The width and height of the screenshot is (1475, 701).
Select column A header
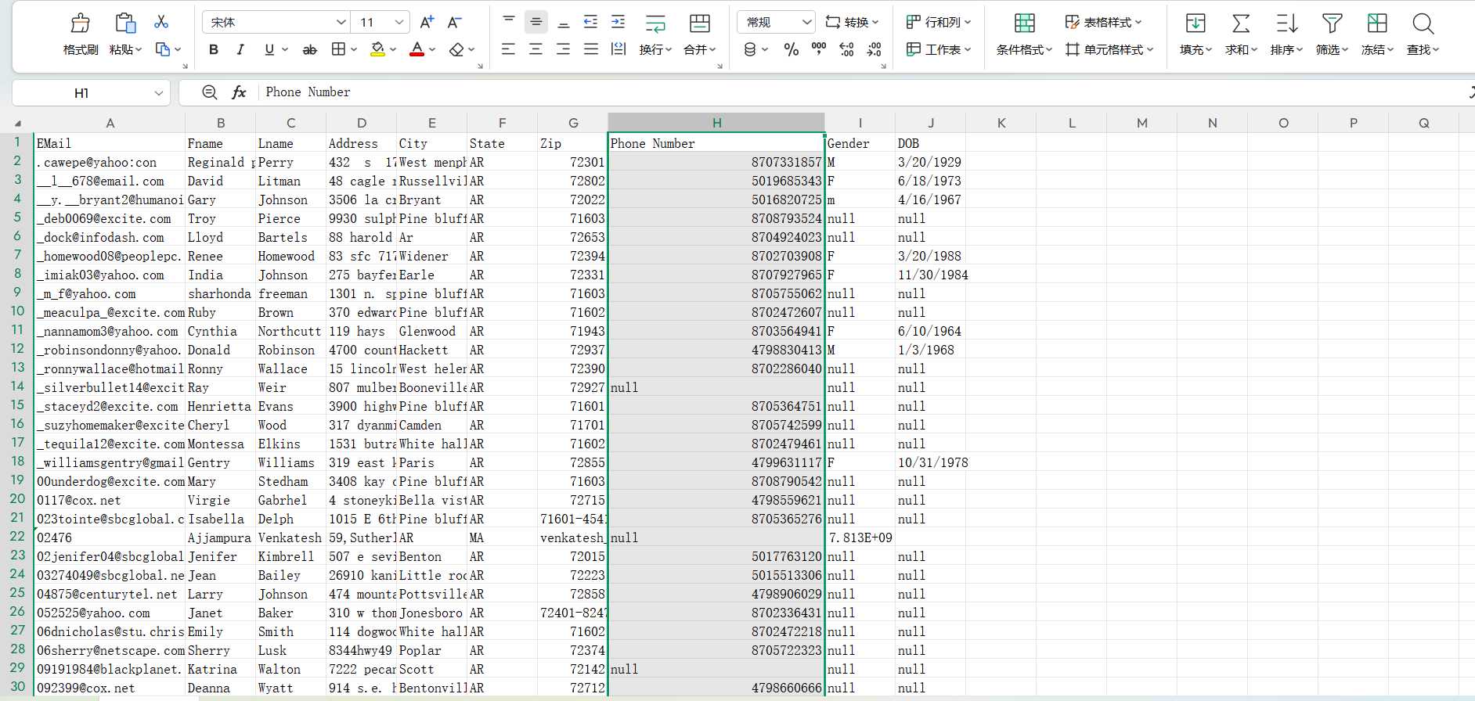coord(110,123)
